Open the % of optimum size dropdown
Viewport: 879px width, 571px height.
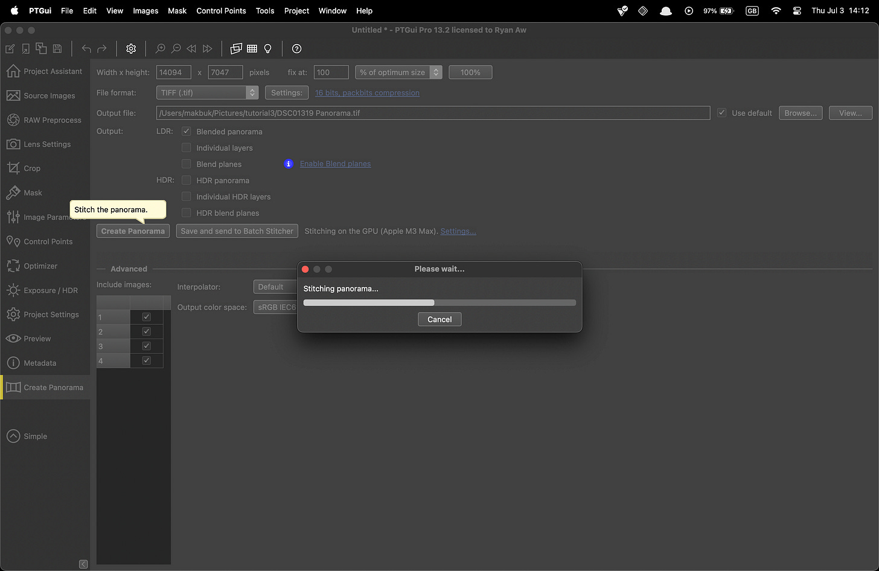click(398, 72)
